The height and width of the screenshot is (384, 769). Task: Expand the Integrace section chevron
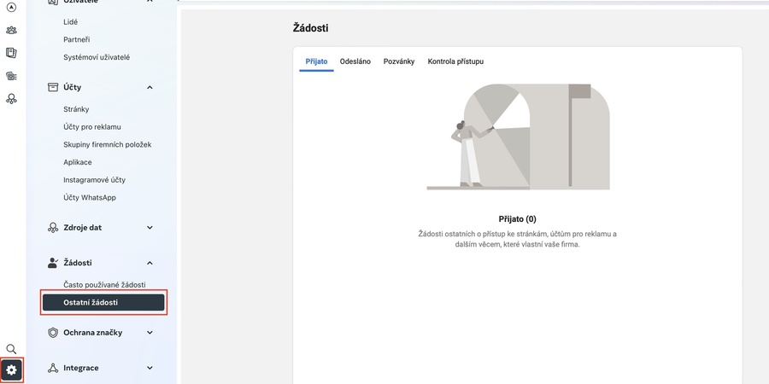click(150, 368)
